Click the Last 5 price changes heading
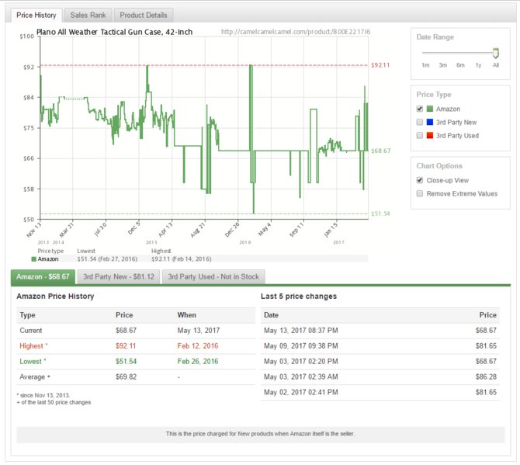 (x=299, y=297)
